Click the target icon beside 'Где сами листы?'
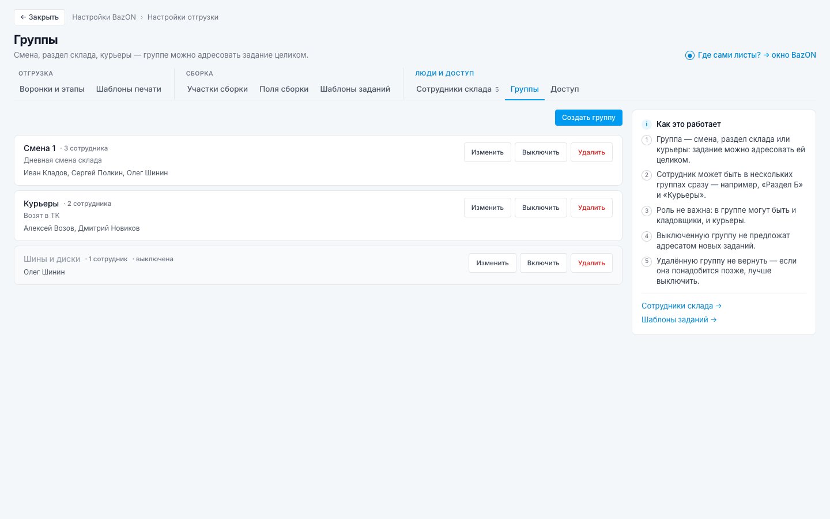 pyautogui.click(x=689, y=55)
